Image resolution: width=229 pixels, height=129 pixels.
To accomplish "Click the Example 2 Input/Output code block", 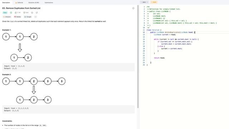I will click(68, 109).
